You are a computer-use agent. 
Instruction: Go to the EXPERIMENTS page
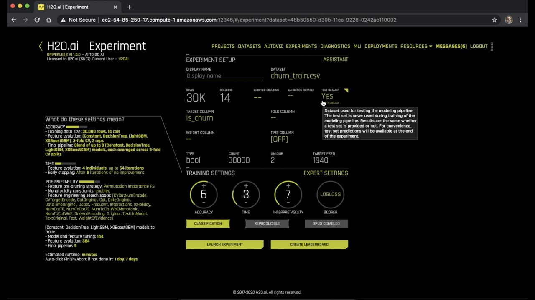pos(301,46)
